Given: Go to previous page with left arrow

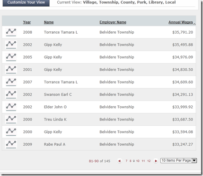Looking at the screenshot, I should click(120, 161).
